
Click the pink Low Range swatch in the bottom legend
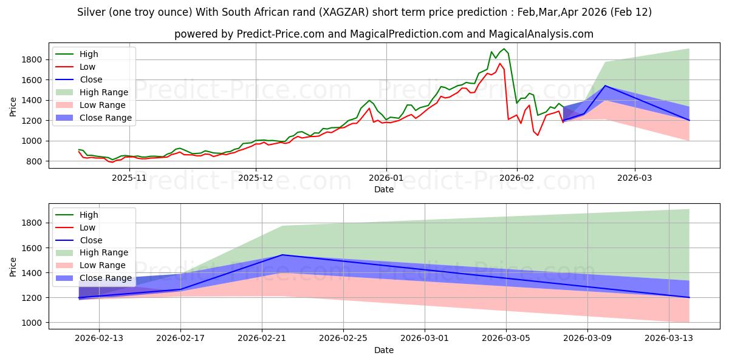66,266
